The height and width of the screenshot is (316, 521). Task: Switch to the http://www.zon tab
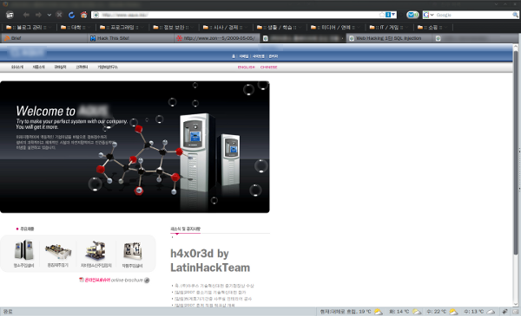click(218, 38)
